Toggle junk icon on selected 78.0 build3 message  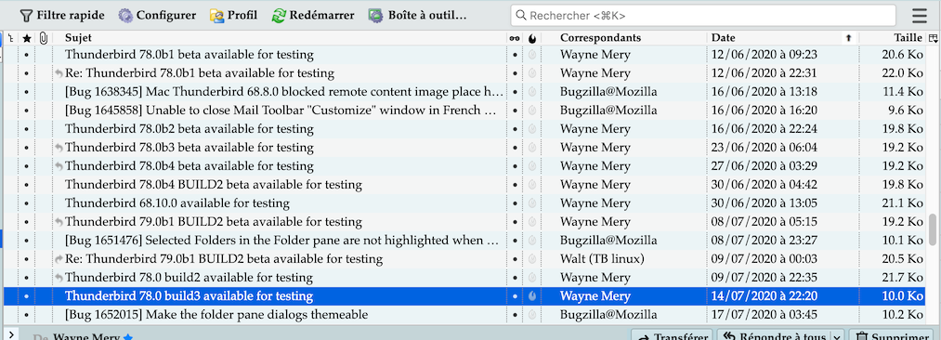[x=531, y=296]
